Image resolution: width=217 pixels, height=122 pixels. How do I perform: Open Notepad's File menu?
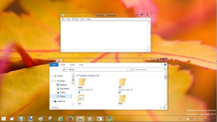(x=63, y=19)
